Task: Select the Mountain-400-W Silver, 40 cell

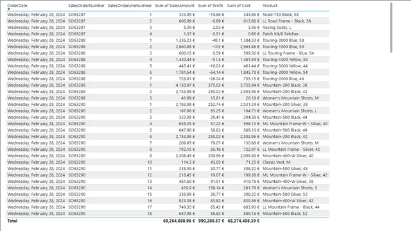Action: [288, 155]
